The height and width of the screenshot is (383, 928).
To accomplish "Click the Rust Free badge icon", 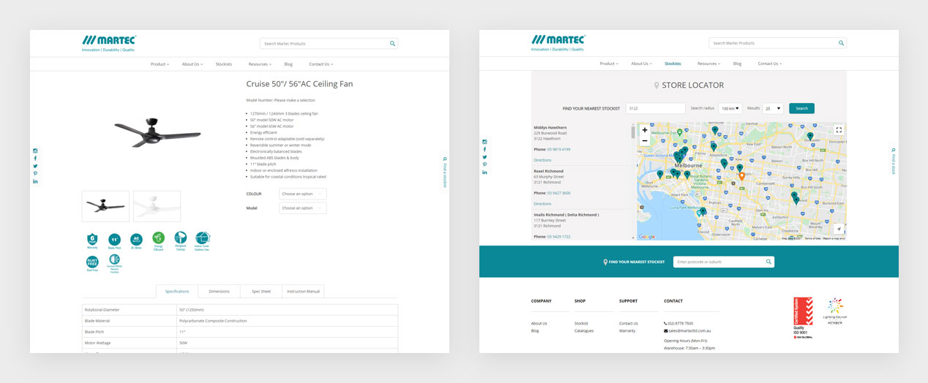I will click(92, 263).
